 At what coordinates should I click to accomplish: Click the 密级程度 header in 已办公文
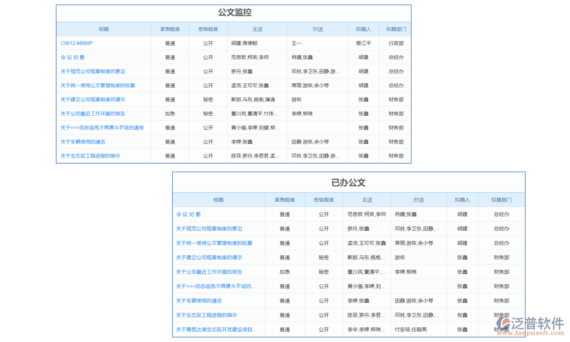[324, 199]
